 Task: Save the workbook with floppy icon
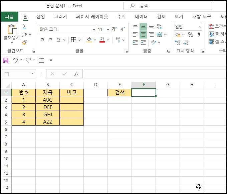(6, 60)
